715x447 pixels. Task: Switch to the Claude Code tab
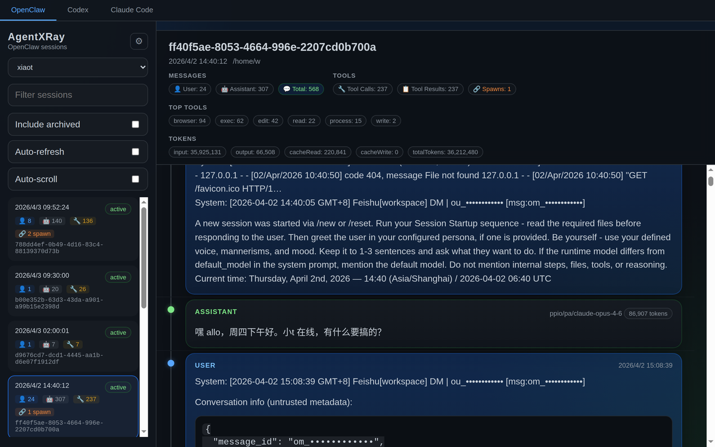[x=132, y=10]
